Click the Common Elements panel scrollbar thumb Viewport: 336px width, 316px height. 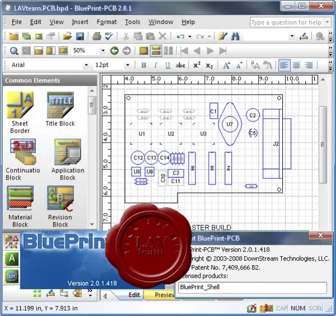[x=92, y=105]
